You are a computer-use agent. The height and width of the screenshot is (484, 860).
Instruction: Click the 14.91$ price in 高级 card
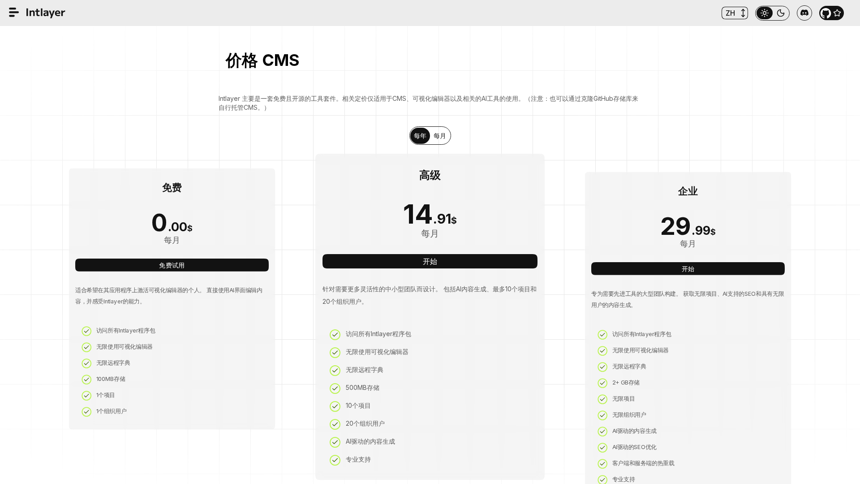[x=430, y=215]
